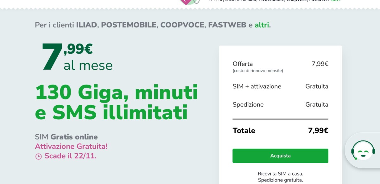Click 'Ricevi la SIM a casa.' text

coord(280,174)
